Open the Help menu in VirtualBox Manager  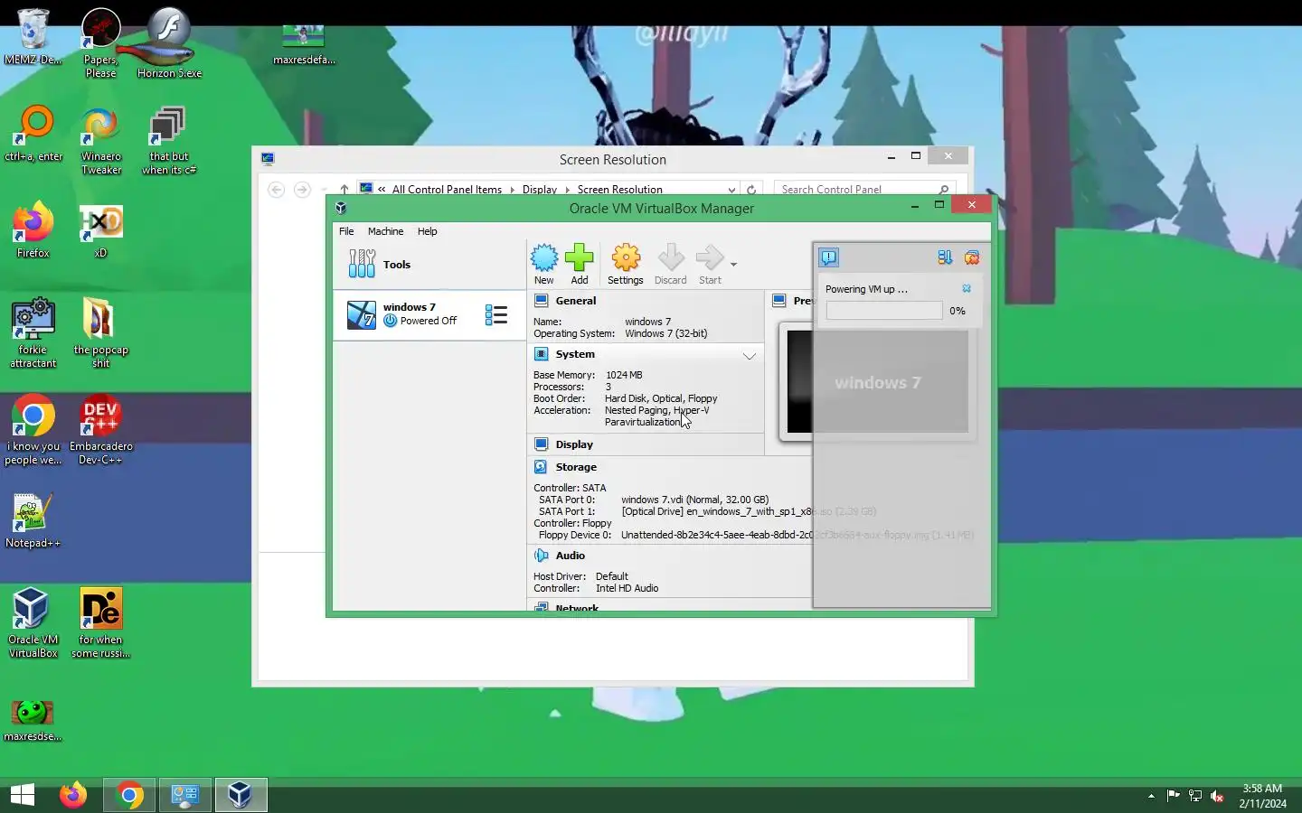coord(428,231)
